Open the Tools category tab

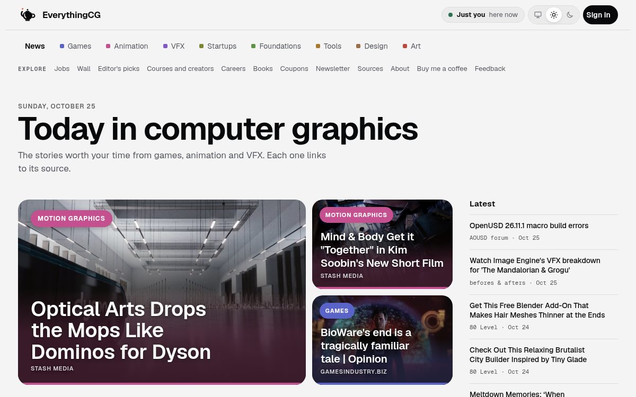click(x=329, y=46)
